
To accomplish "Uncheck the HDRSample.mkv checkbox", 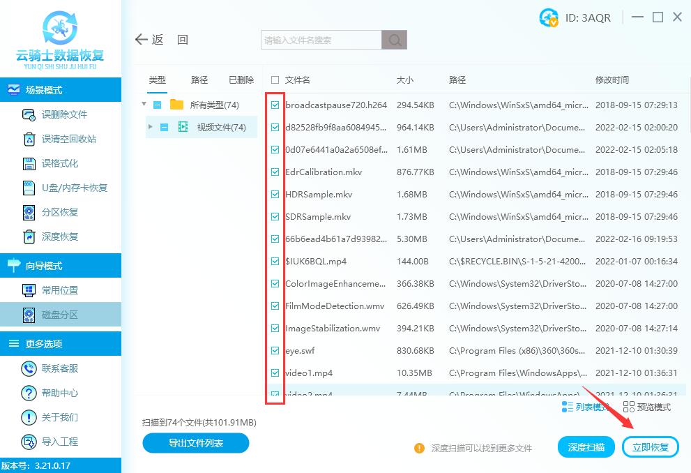I will (275, 195).
